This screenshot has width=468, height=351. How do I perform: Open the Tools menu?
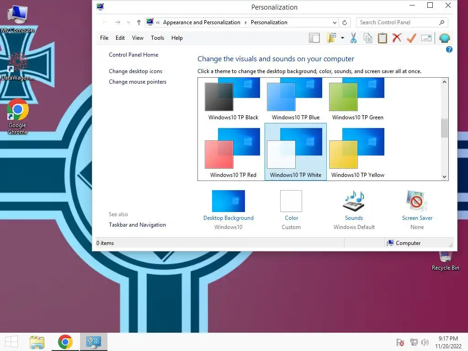click(x=157, y=38)
